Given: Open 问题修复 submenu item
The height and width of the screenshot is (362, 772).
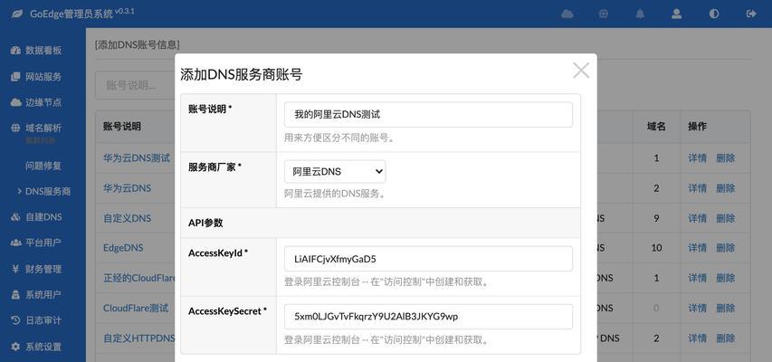Looking at the screenshot, I should pos(43,166).
